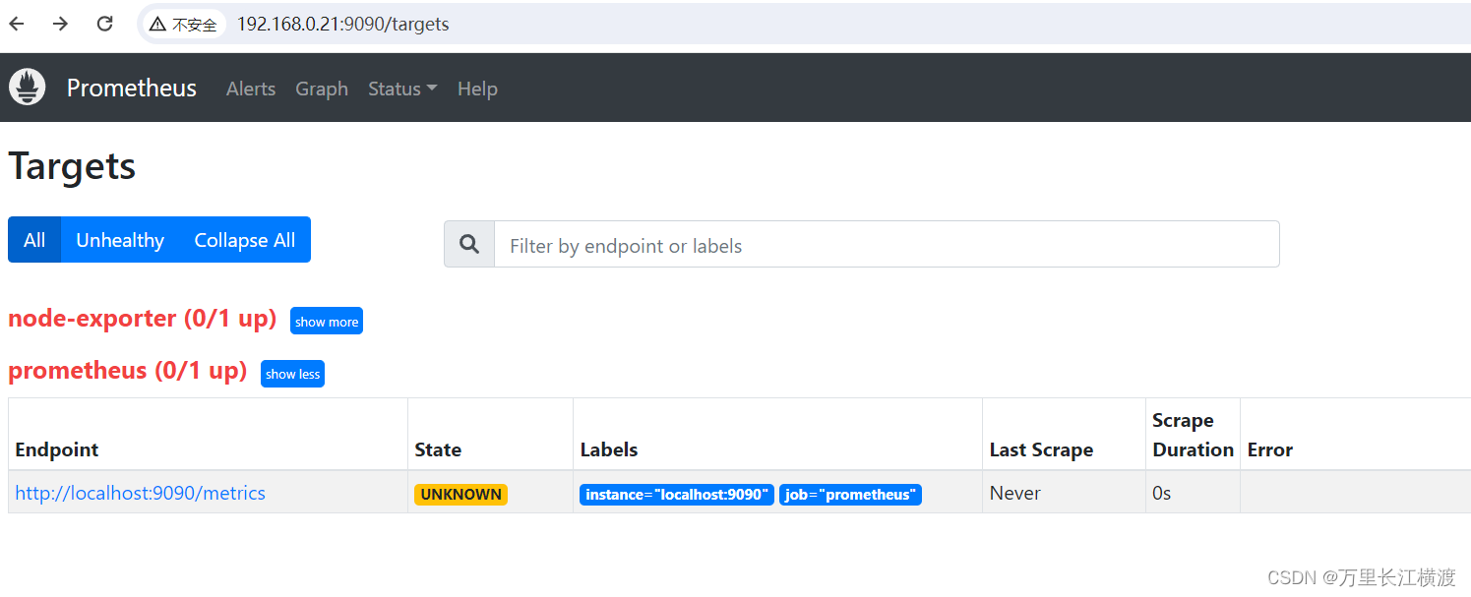Viewport: 1471px width, 597px height.
Task: Open the Prometheus home brand link
Action: (132, 88)
